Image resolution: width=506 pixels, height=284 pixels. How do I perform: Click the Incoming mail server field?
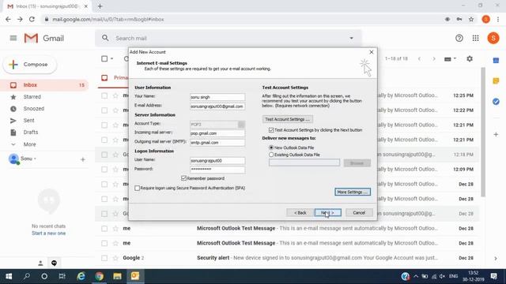tap(217, 133)
